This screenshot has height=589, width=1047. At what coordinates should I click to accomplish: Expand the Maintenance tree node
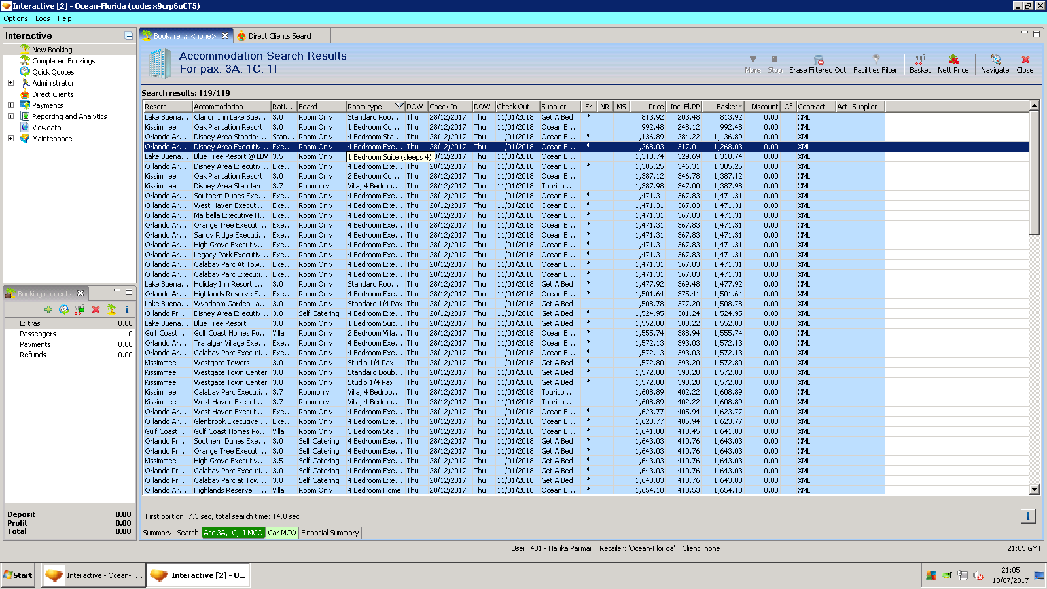(x=10, y=139)
